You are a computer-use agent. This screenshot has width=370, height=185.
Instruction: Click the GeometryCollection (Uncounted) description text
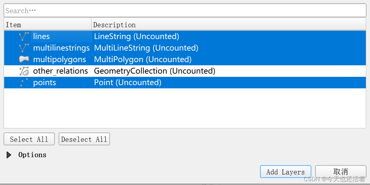point(154,71)
